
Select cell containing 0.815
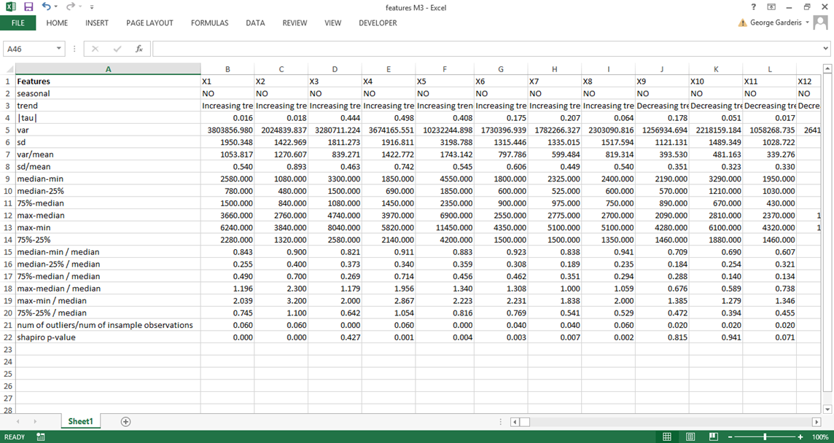[x=662, y=337]
